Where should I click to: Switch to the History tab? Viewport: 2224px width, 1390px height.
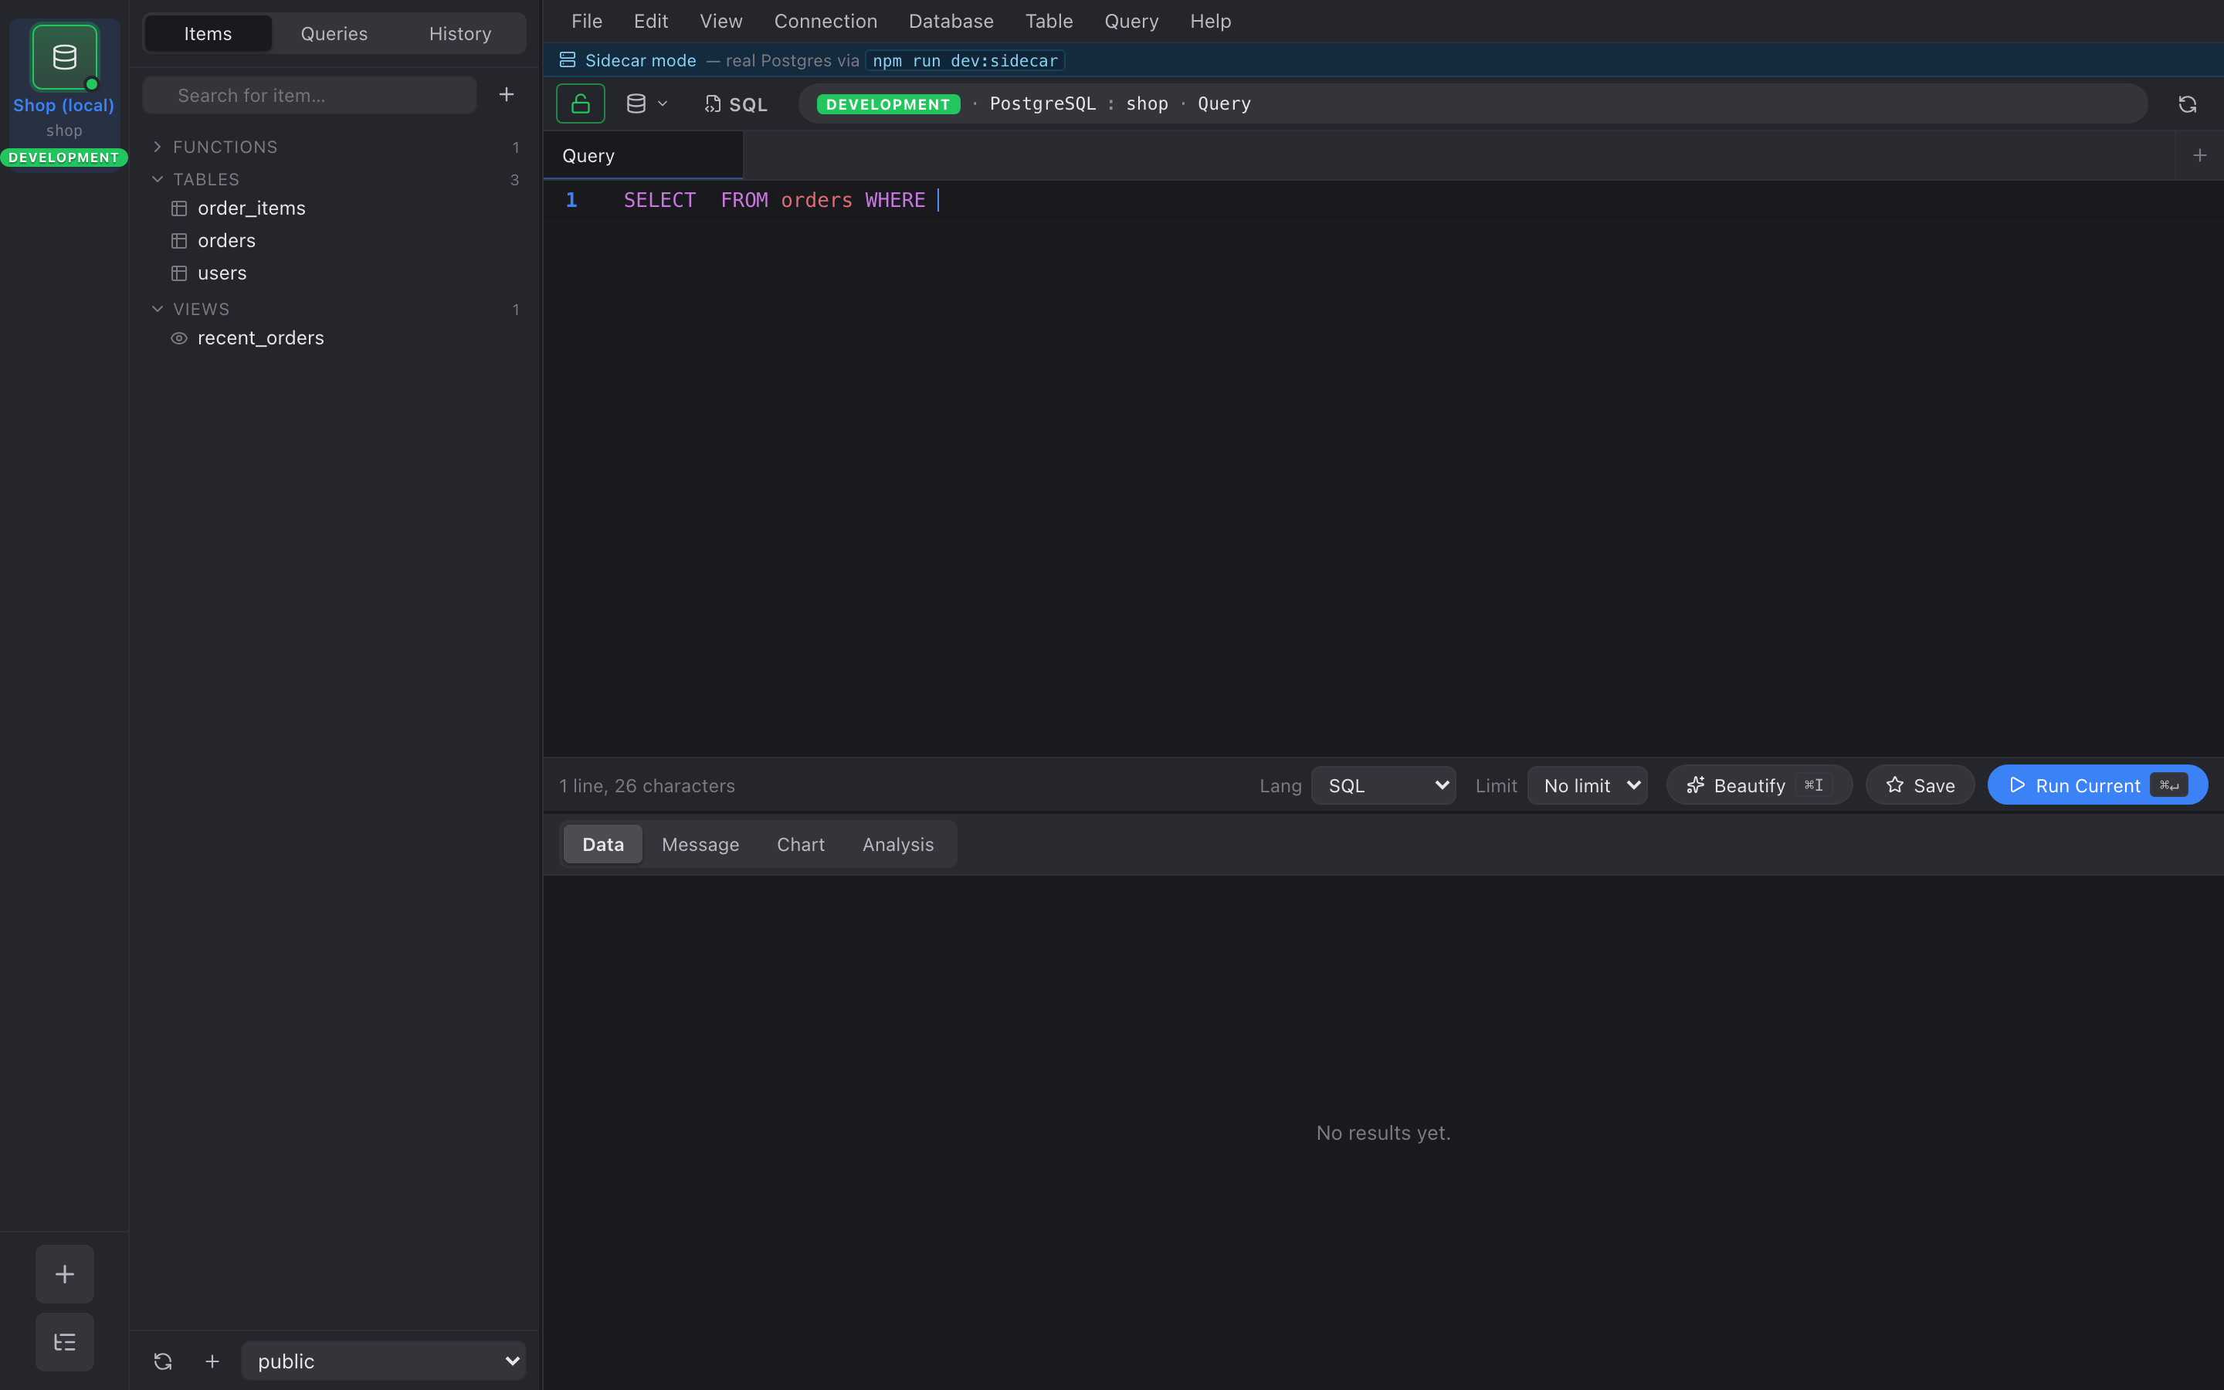point(459,33)
